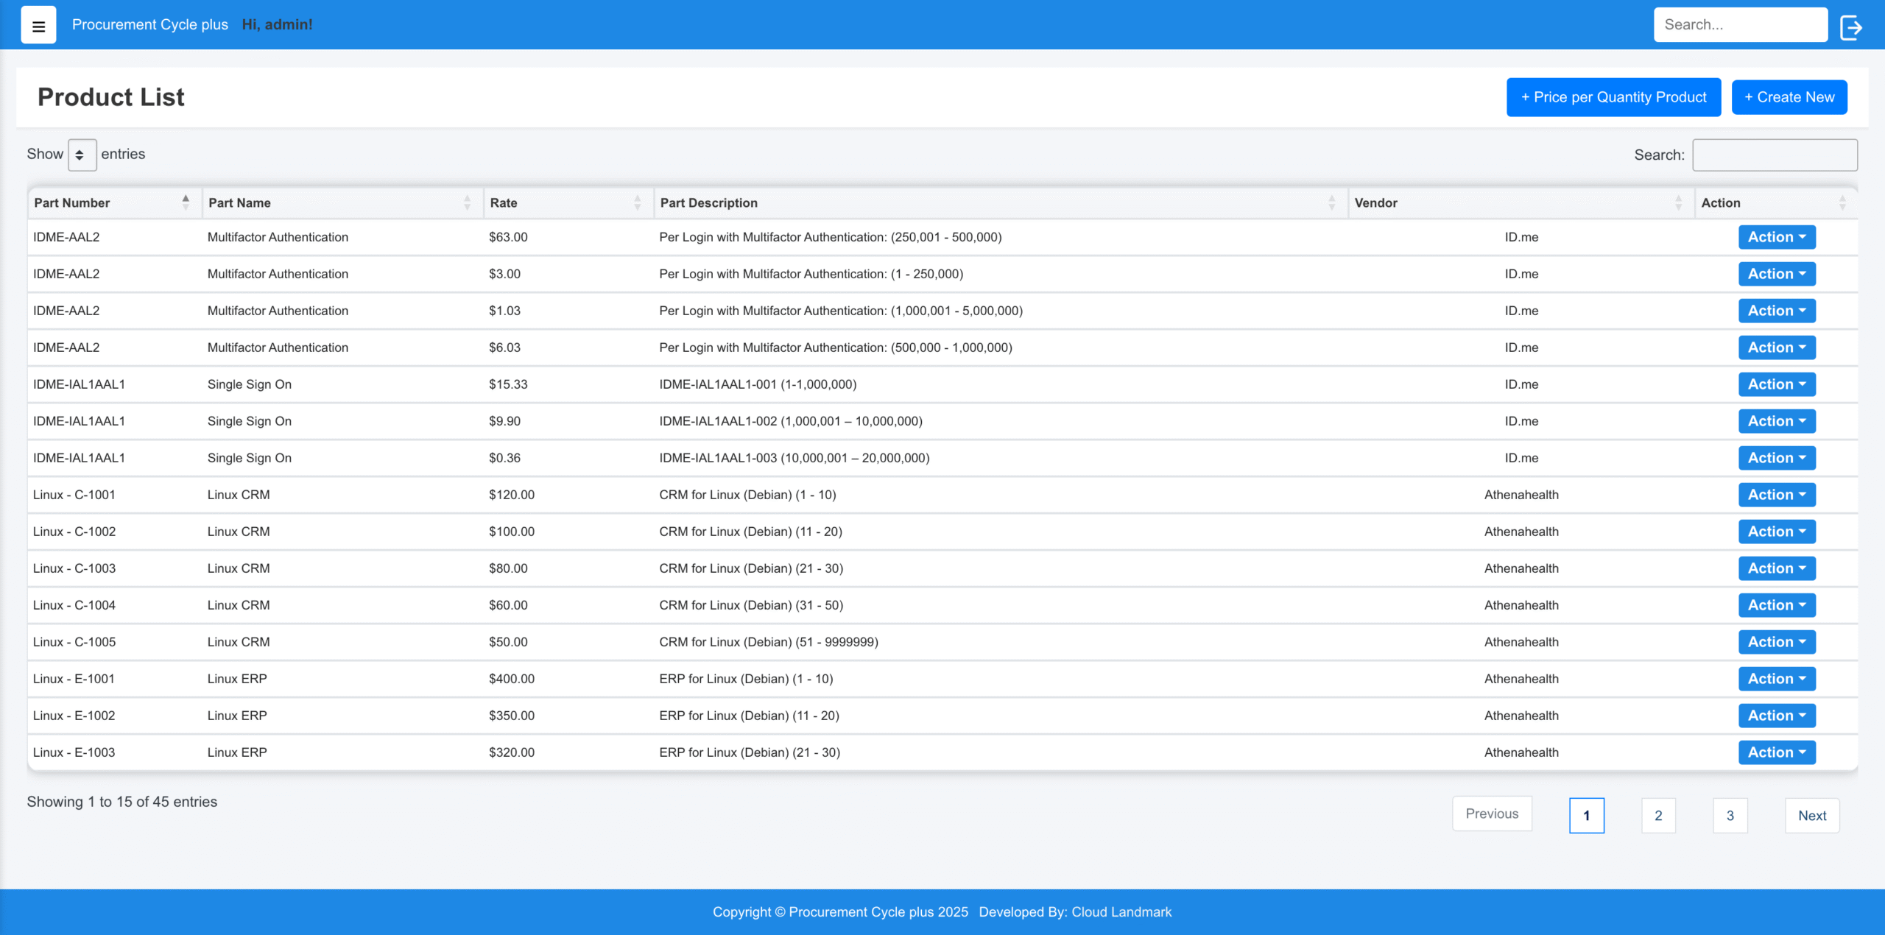Screen dimensions: 1885x935
Task: Open the hamburger navigation menu
Action: [x=38, y=24]
